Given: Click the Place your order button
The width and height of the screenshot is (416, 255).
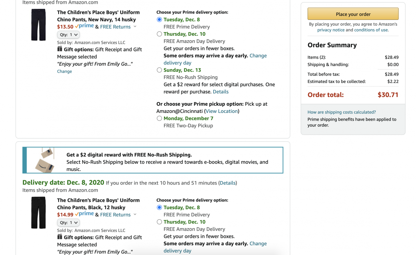Looking at the screenshot, I should point(353,14).
